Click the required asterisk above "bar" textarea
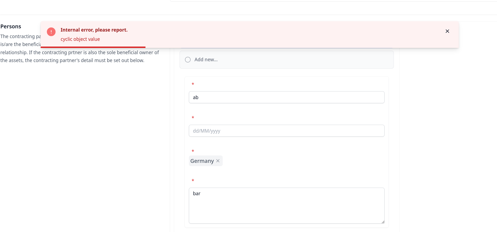The width and height of the screenshot is (497, 232). point(193,181)
